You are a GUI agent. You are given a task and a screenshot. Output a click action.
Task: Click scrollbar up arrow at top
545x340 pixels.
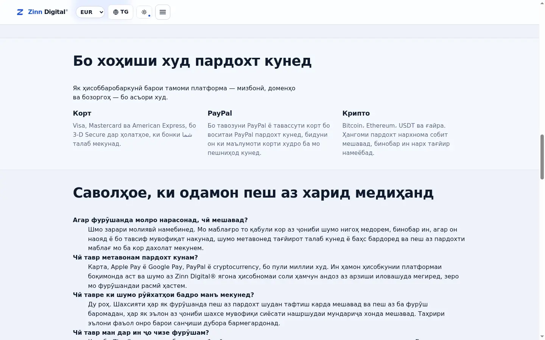point(542,3)
